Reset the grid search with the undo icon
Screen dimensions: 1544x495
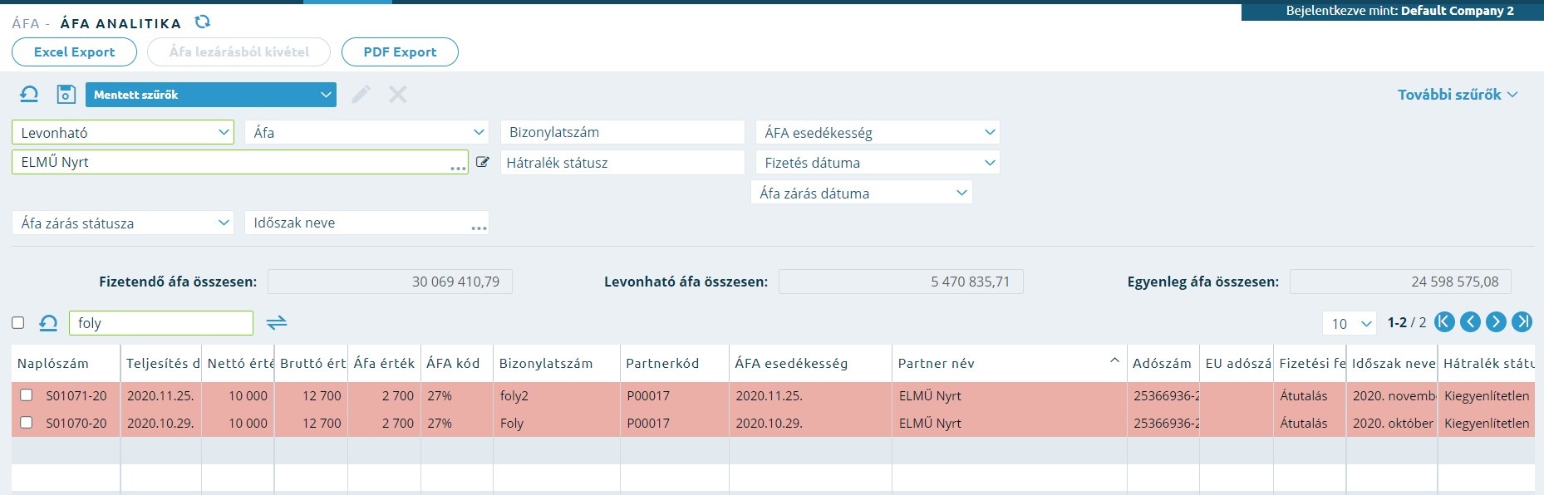[x=48, y=323]
